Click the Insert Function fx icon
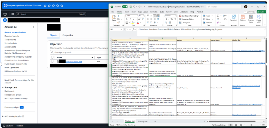 point(134,29)
